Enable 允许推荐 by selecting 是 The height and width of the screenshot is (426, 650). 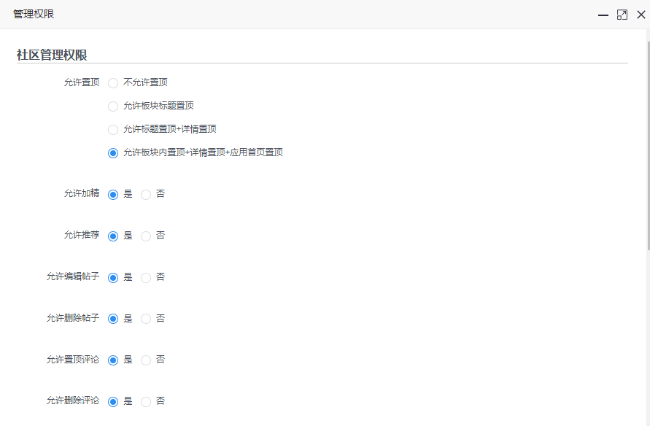pyautogui.click(x=113, y=236)
